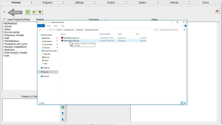
Task: Open the Settings tab
Action: pyautogui.click(x=79, y=2)
